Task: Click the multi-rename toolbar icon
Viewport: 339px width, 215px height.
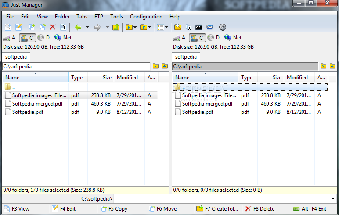Action: [188, 27]
